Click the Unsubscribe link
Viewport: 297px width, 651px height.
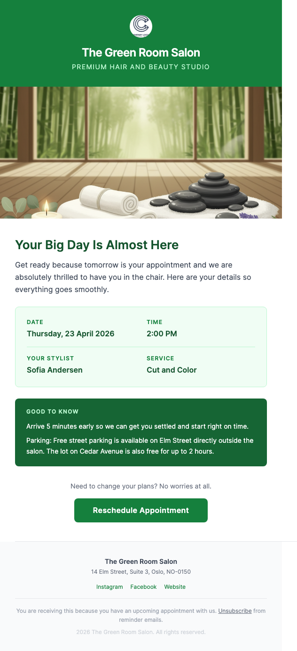(235, 610)
